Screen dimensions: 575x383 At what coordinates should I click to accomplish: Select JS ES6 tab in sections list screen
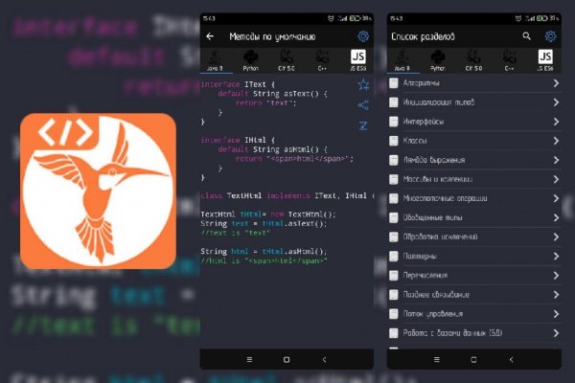[545, 61]
